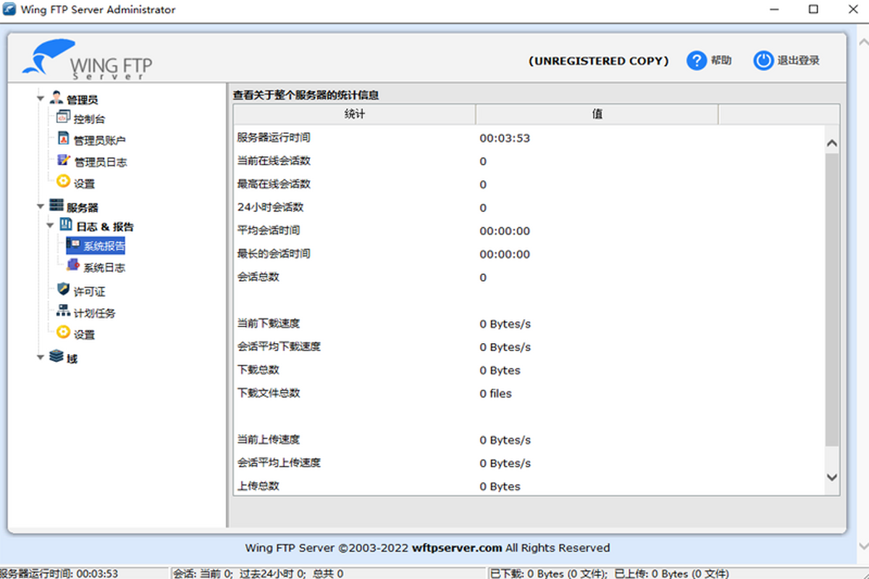Expand the 域 domain tree node
Image resolution: width=869 pixels, height=579 pixels.
click(x=41, y=358)
